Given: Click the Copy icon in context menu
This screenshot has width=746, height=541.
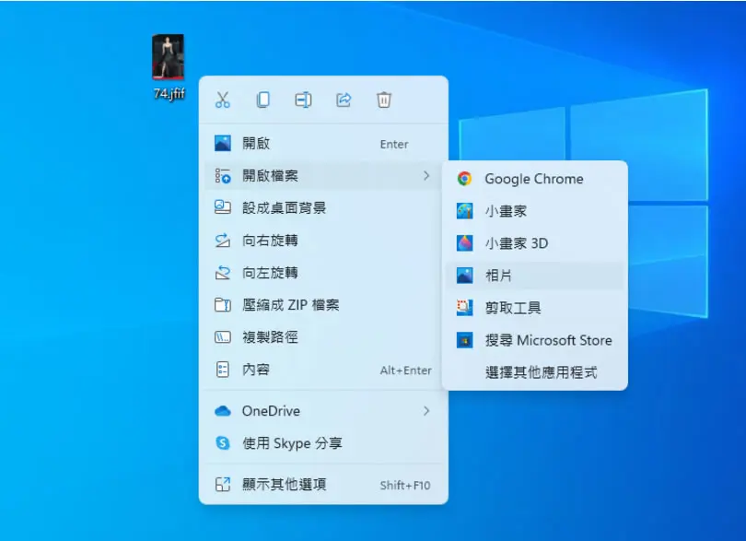Looking at the screenshot, I should tap(262, 100).
